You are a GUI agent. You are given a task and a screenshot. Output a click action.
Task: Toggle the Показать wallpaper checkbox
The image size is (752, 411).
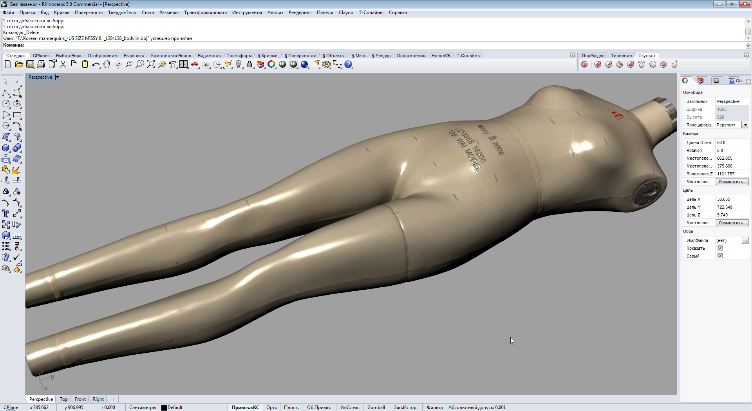tap(720, 248)
